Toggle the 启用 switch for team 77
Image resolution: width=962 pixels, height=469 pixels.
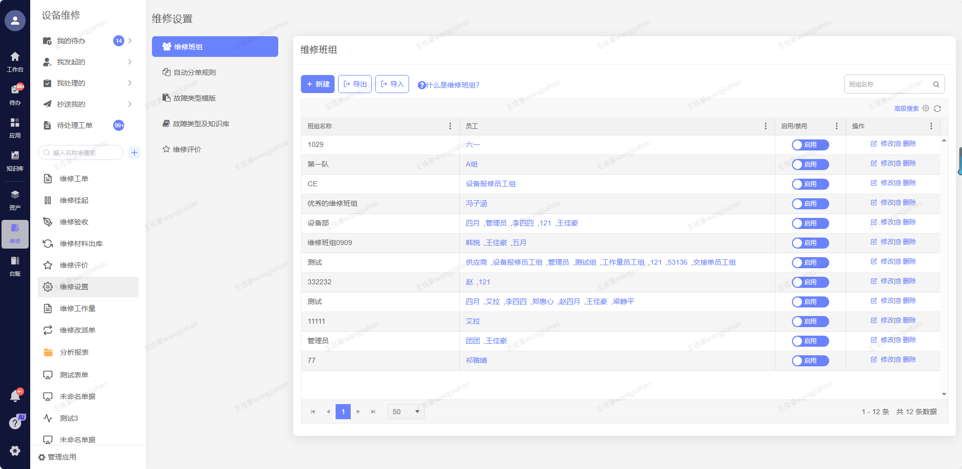click(810, 361)
